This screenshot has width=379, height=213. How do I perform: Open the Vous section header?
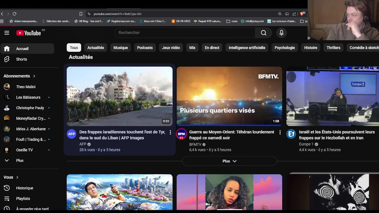click(11, 177)
